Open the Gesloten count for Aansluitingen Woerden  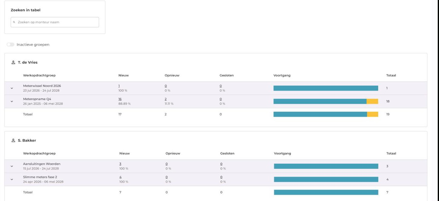221,164
